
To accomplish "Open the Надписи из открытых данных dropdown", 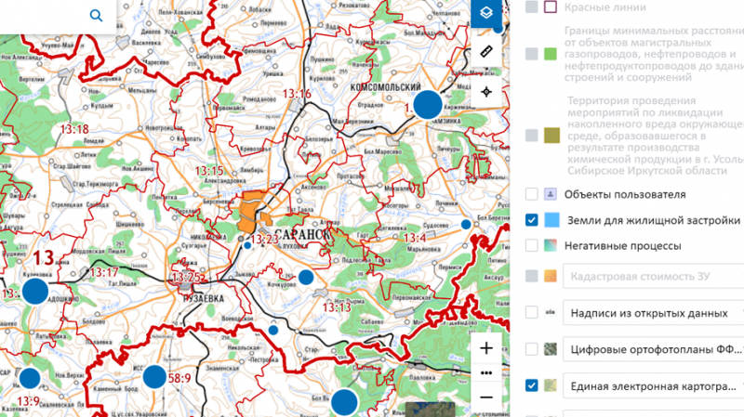I will (656, 313).
